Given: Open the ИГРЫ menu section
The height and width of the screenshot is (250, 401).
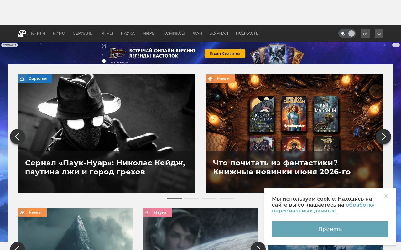Looking at the screenshot, I should 107,33.
